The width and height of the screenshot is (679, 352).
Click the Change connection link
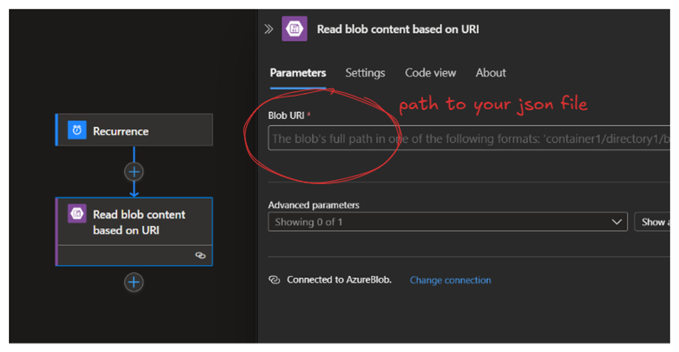pos(451,280)
